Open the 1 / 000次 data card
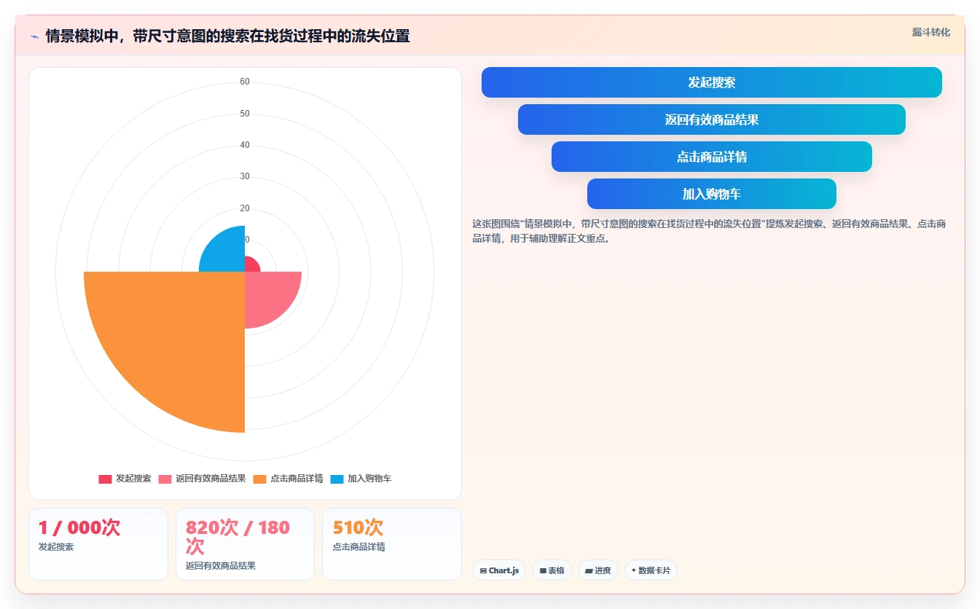 click(98, 544)
